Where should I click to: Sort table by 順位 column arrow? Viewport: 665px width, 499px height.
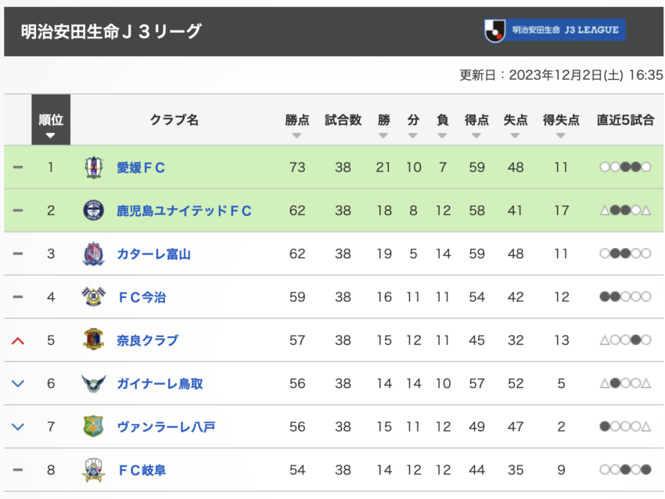51,135
